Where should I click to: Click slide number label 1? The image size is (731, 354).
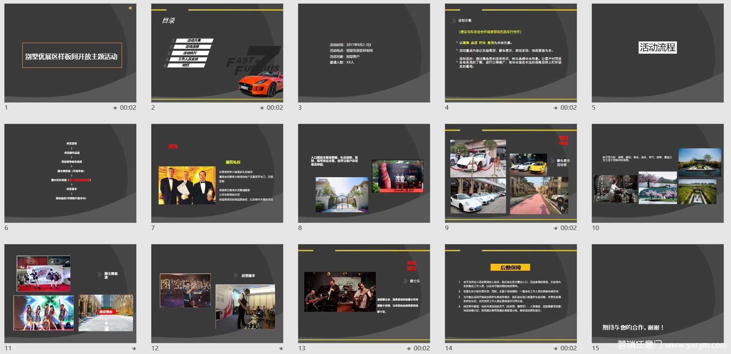click(6, 108)
